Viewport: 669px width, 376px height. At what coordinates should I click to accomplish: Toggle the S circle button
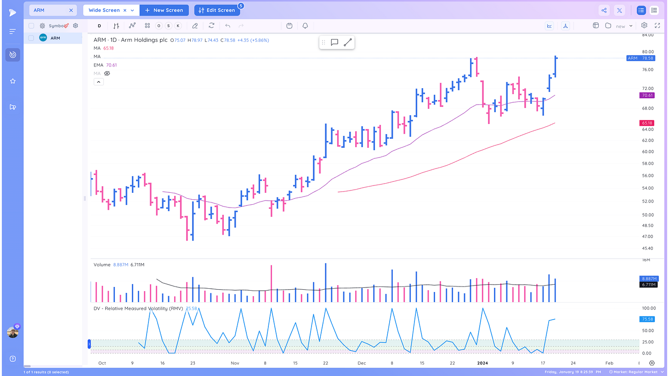click(169, 26)
